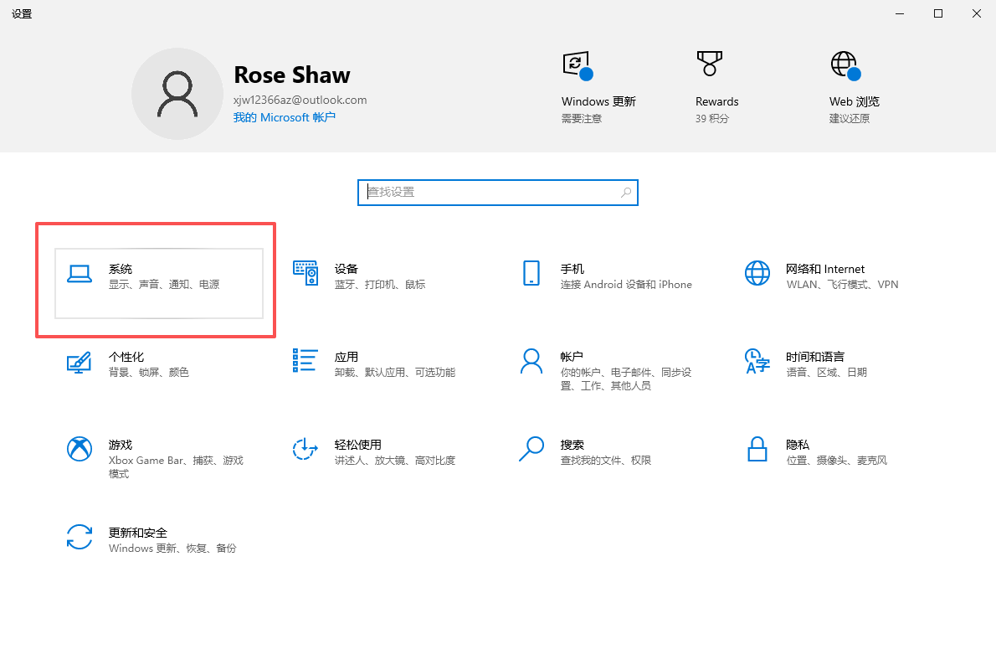Viewport: 996px width, 670px height.
Task: Select the 轻松使用 accessibility icon
Action: coord(305,449)
